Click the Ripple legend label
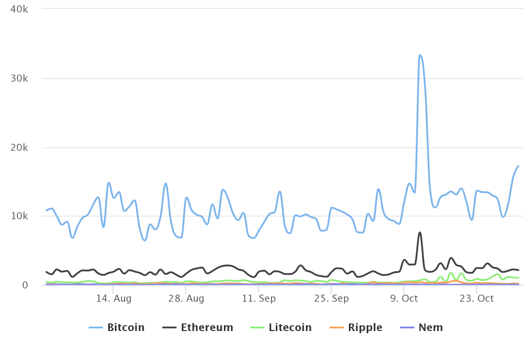The height and width of the screenshot is (355, 532). 365,327
